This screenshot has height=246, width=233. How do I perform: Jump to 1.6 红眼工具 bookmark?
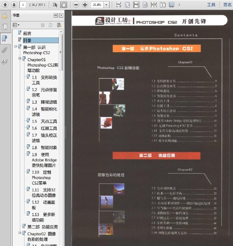pos(44,128)
